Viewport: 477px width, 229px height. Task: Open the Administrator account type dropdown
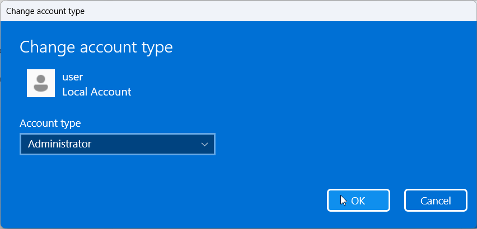(117, 144)
